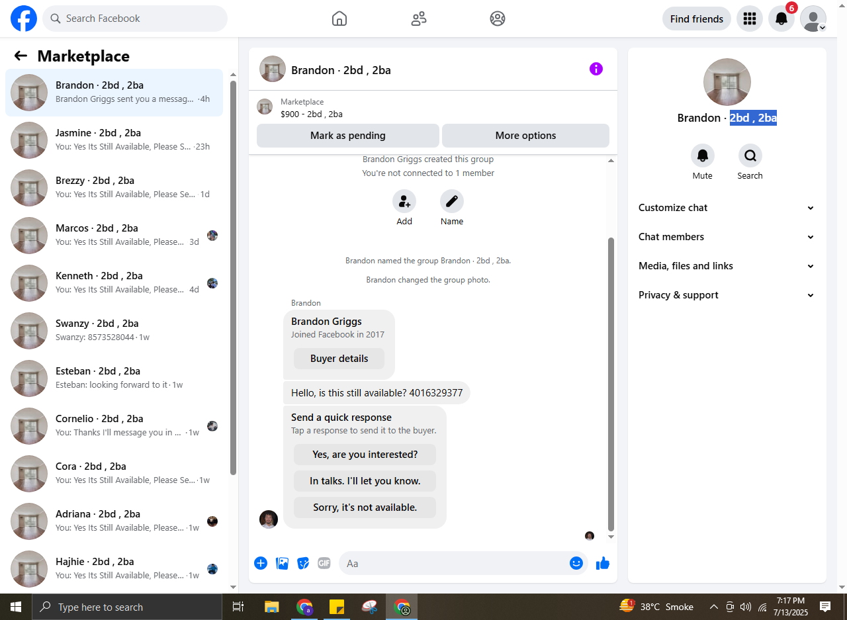
Task: Open the notifications bell with 6 badge
Action: pyautogui.click(x=781, y=19)
